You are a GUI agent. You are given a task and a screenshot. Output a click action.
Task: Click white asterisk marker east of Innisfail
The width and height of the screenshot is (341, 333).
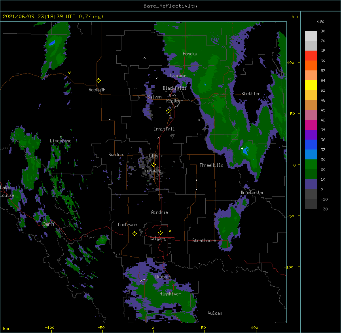[199, 120]
